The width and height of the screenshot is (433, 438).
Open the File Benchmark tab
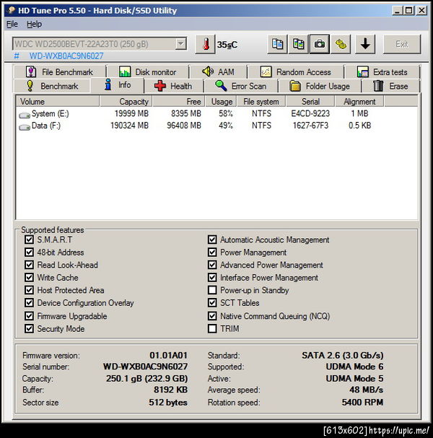(59, 72)
